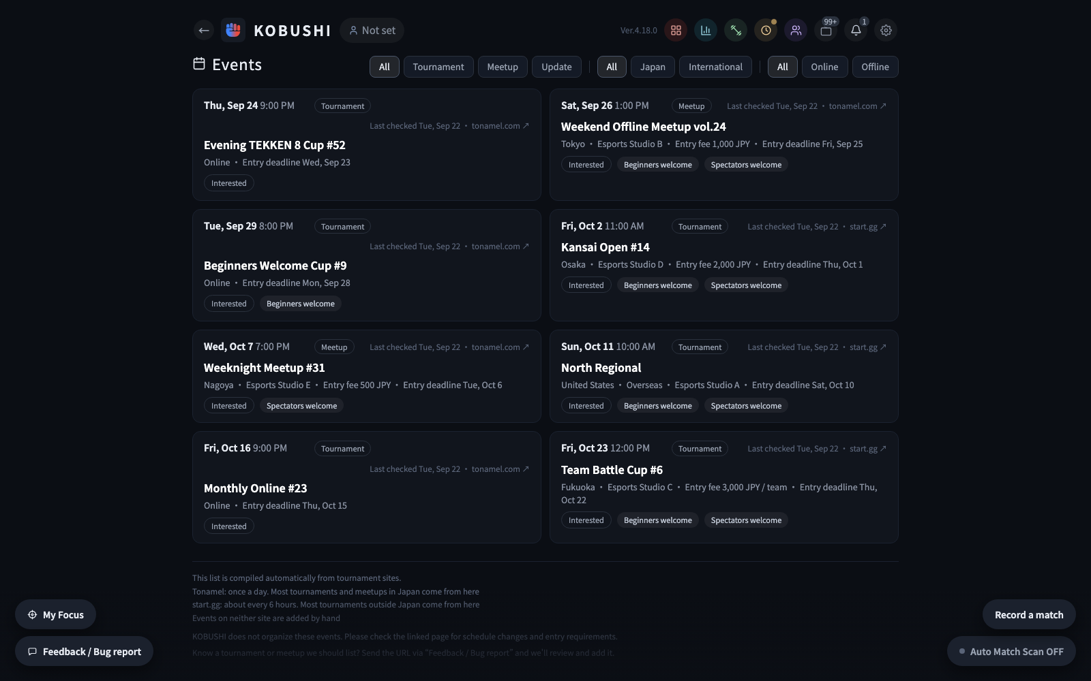Open start.gg link for Kansai Open #14
The width and height of the screenshot is (1091, 681).
point(868,227)
